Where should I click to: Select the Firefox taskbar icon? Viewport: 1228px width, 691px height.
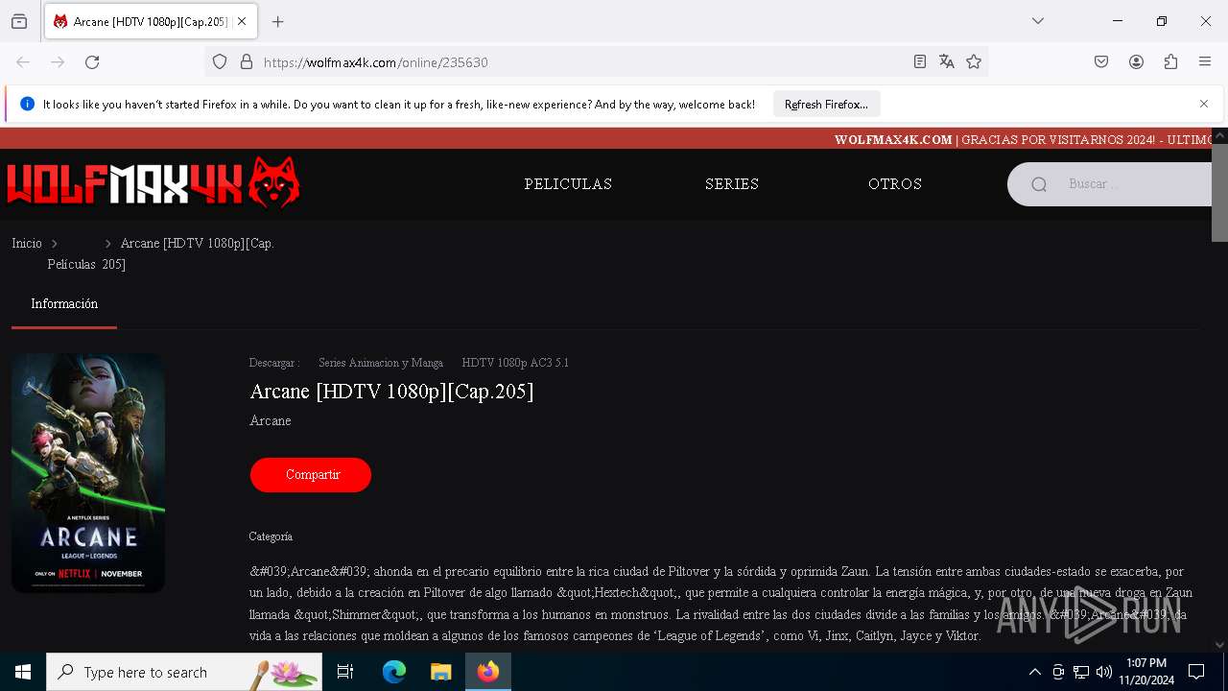[x=488, y=672]
